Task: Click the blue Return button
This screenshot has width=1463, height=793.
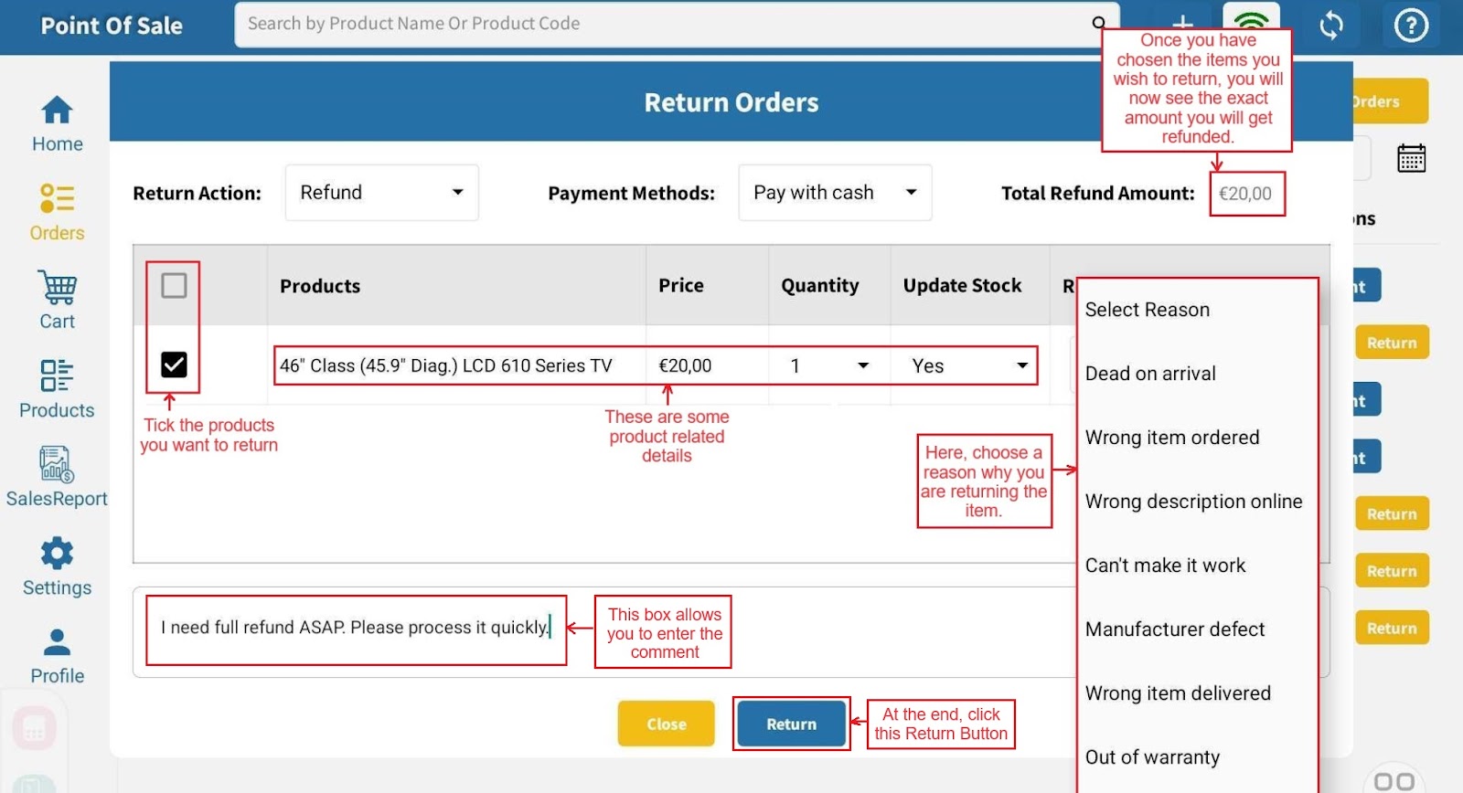Action: [x=791, y=724]
